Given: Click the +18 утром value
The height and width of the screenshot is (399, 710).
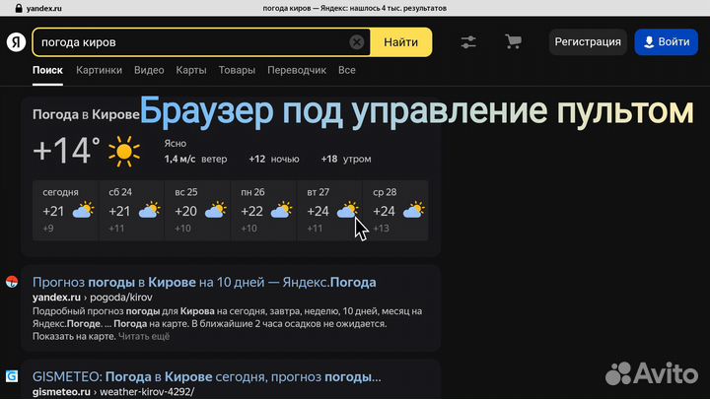Looking at the screenshot, I should tap(346, 160).
